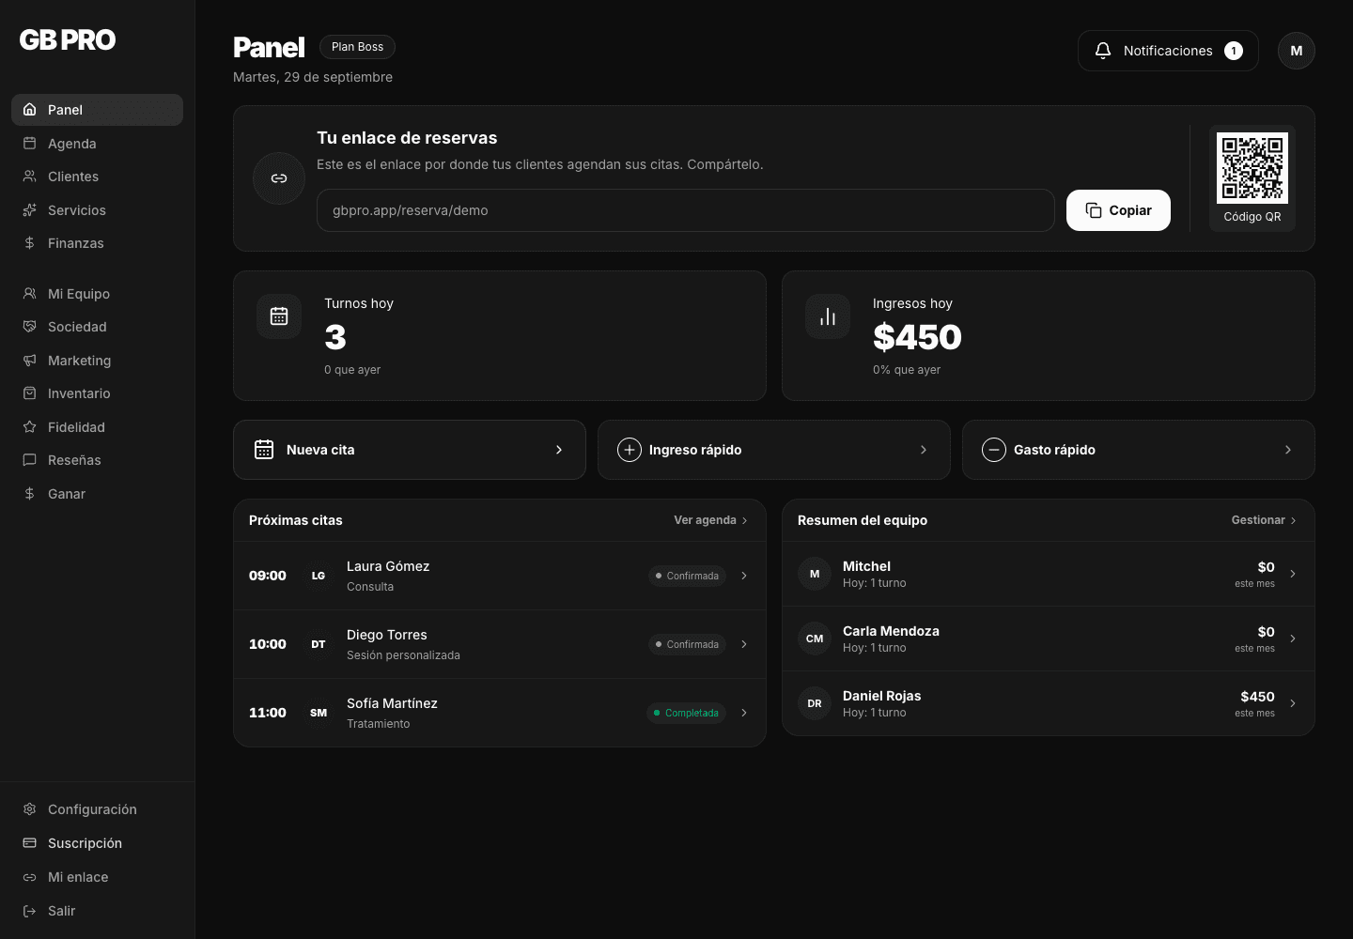The height and width of the screenshot is (939, 1353).
Task: Click the Reseñas chat bubble icon
Action: (29, 460)
